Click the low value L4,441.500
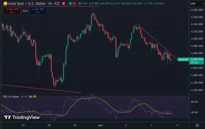 click(x=119, y=4)
